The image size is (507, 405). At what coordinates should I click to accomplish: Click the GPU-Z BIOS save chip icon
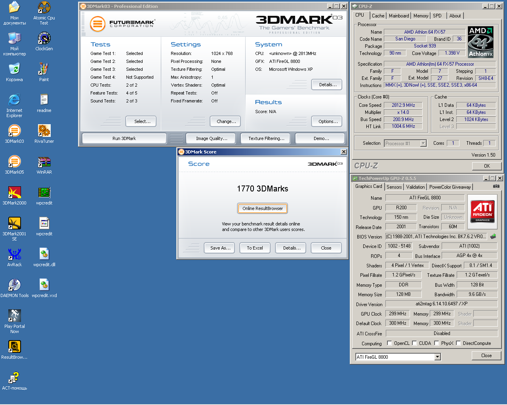(493, 237)
